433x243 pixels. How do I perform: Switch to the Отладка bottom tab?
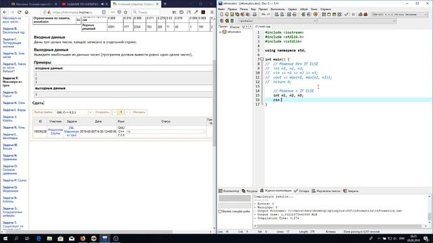[302, 190]
